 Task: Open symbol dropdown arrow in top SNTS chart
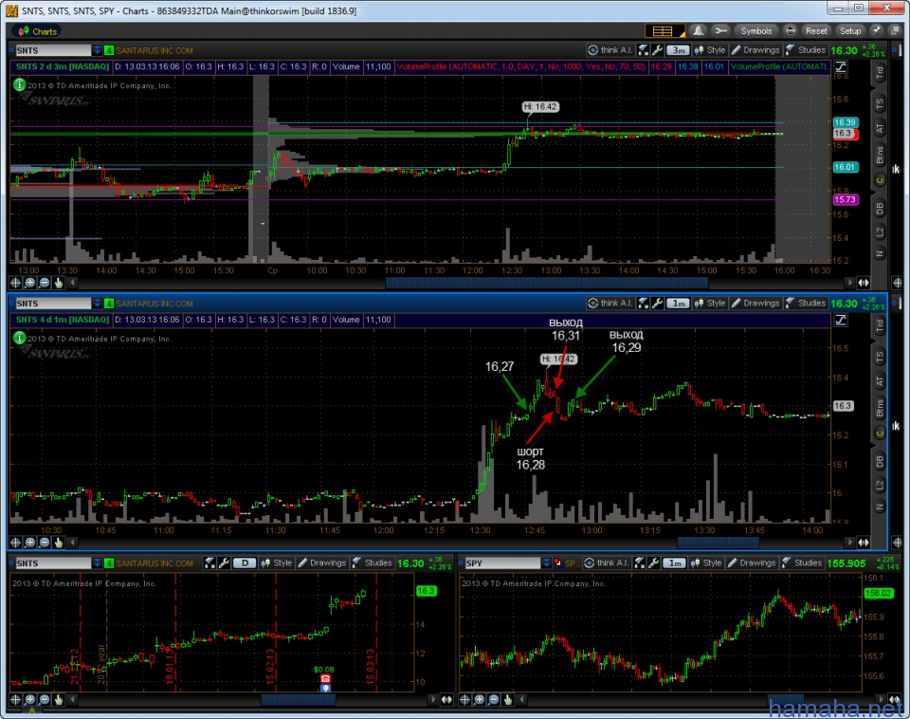pos(97,50)
